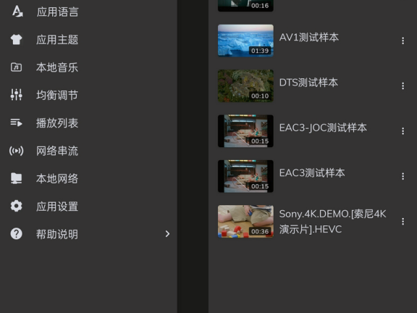The width and height of the screenshot is (417, 313).
Task: Go to 本地音乐 in the sidebar
Action: click(x=88, y=67)
